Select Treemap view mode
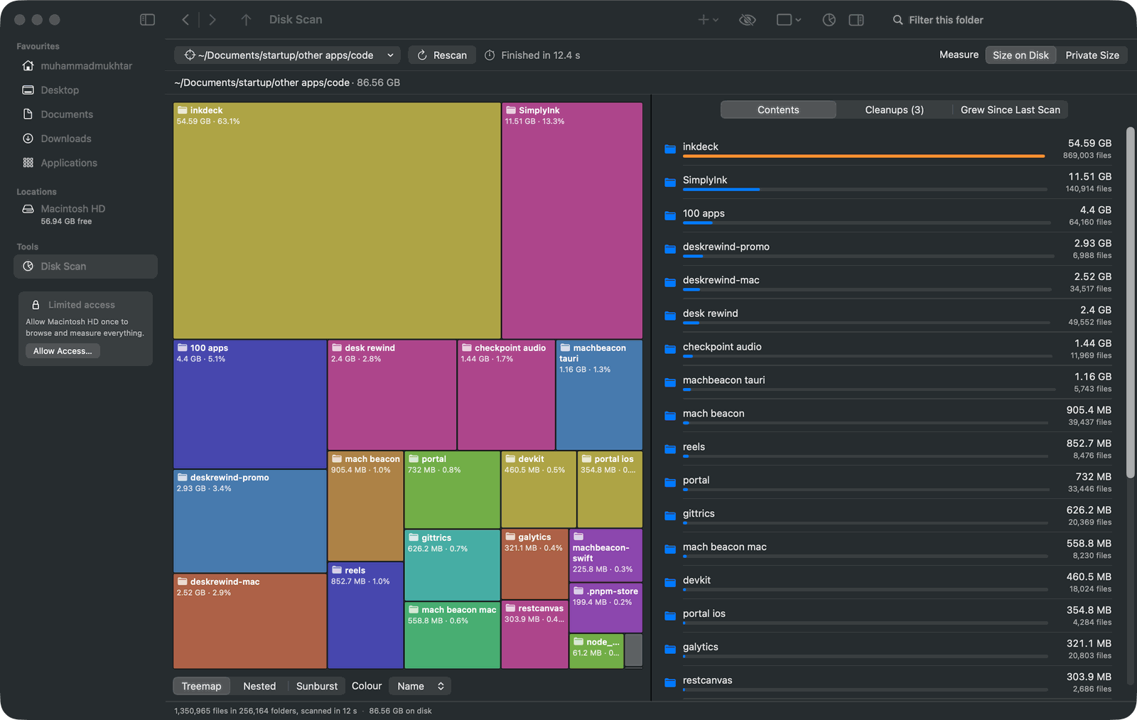The width and height of the screenshot is (1137, 720). pos(201,686)
